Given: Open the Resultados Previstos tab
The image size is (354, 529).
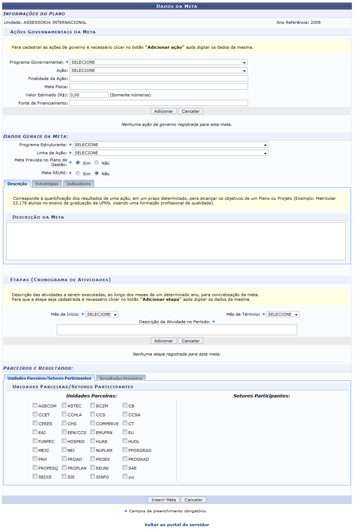Looking at the screenshot, I should pyautogui.click(x=121, y=378).
